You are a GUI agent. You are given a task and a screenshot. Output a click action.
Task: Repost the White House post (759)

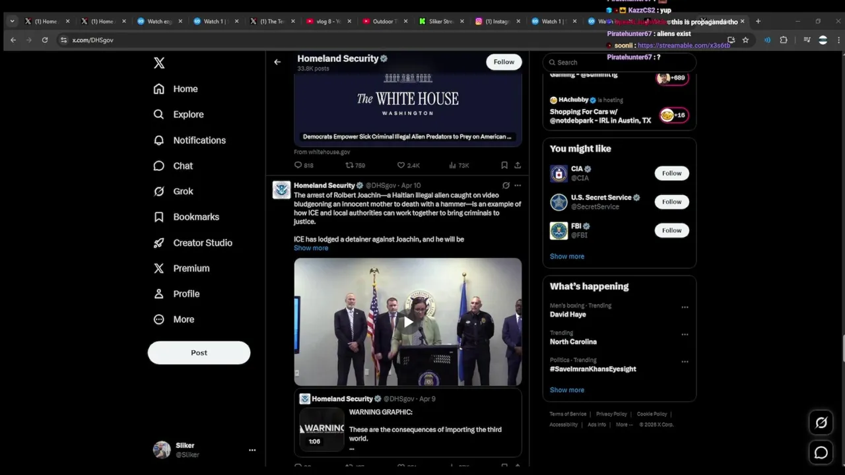pos(355,166)
